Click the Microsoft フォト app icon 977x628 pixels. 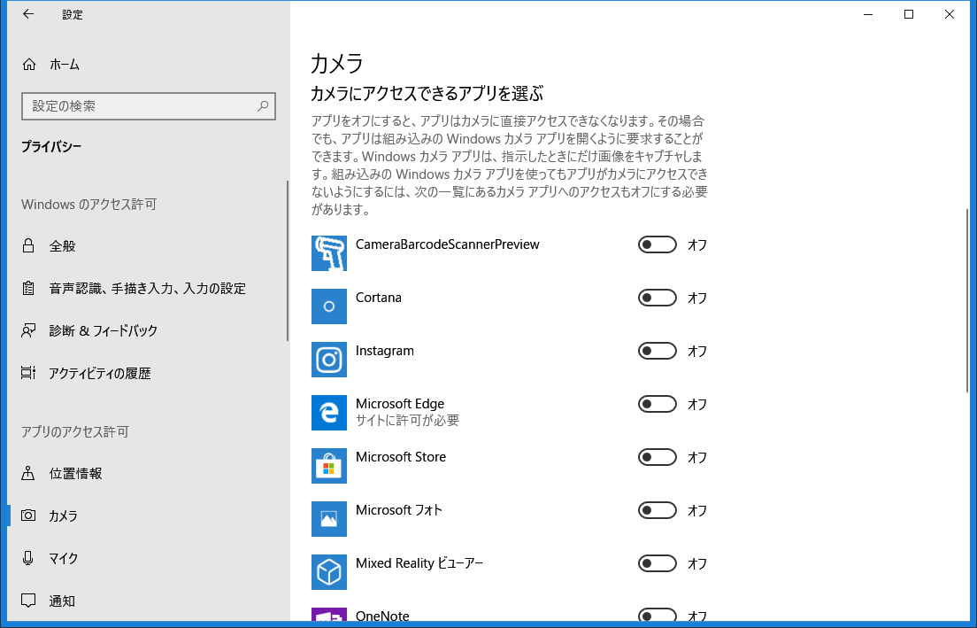(x=329, y=519)
